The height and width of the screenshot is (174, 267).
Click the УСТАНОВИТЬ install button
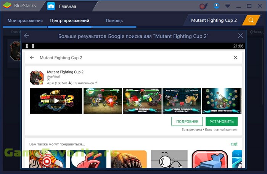pyautogui.click(x=222, y=121)
